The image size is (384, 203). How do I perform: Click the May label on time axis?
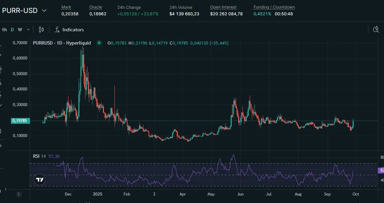211,194
